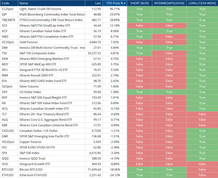Select iShares Core U.S. Aggregate Bond ETF
This screenshot has width=218, height=178.
46,120
